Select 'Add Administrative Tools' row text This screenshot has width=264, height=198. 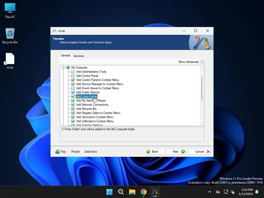point(91,72)
